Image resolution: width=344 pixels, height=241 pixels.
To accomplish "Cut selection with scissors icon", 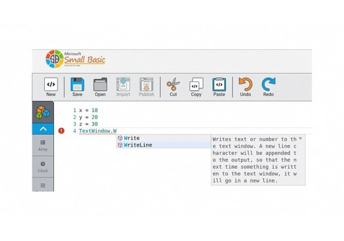I will click(x=173, y=84).
